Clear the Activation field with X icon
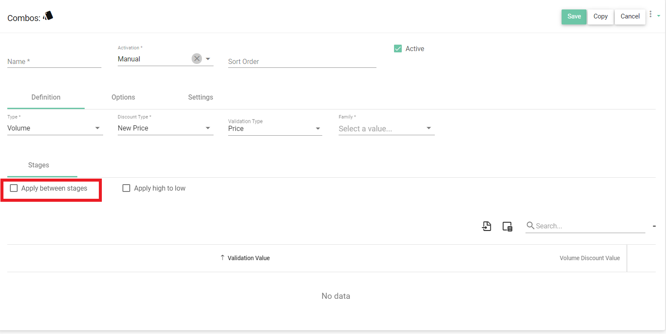Viewport: 666px width, 334px height. (x=197, y=59)
